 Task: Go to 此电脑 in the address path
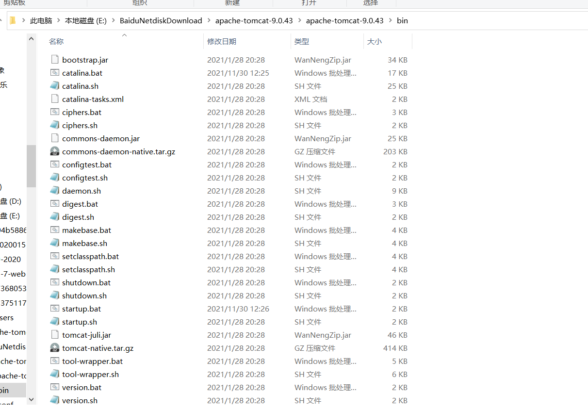pos(41,20)
